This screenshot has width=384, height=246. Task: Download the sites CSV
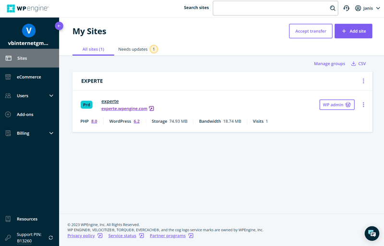coord(359,63)
